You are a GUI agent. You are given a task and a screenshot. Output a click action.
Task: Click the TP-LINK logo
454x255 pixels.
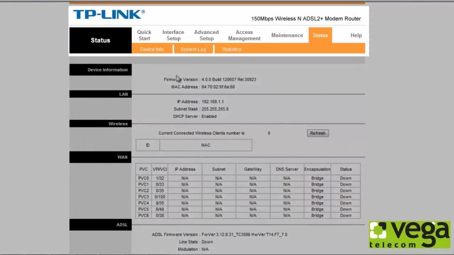pyautogui.click(x=109, y=15)
